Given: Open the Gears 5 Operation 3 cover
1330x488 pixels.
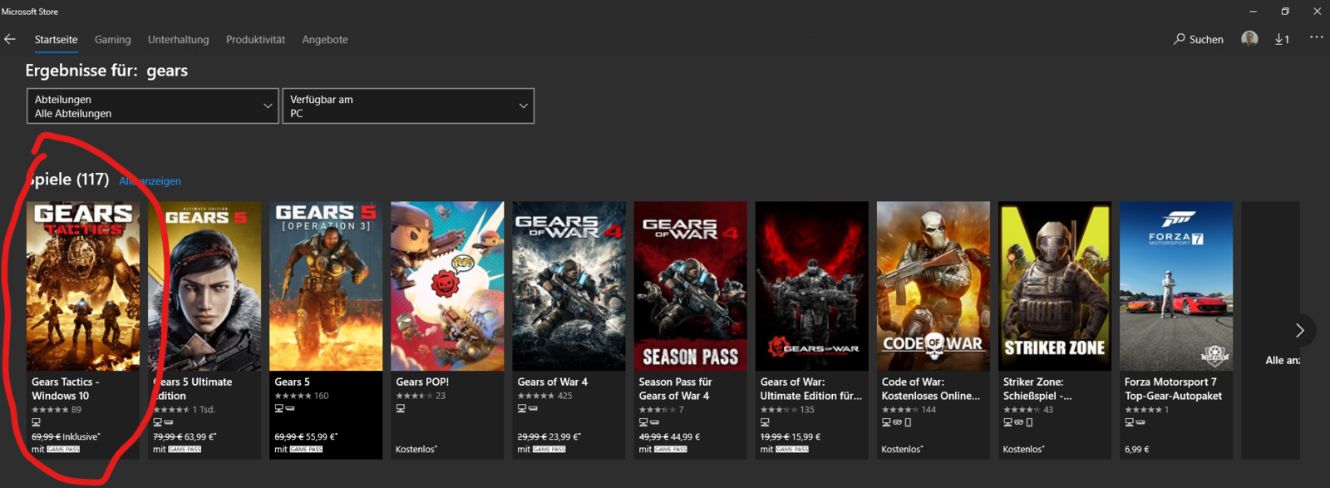Looking at the screenshot, I should click(x=326, y=286).
